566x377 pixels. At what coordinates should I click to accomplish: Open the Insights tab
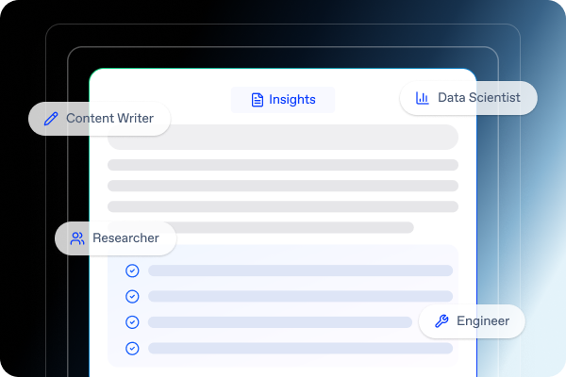tap(283, 100)
